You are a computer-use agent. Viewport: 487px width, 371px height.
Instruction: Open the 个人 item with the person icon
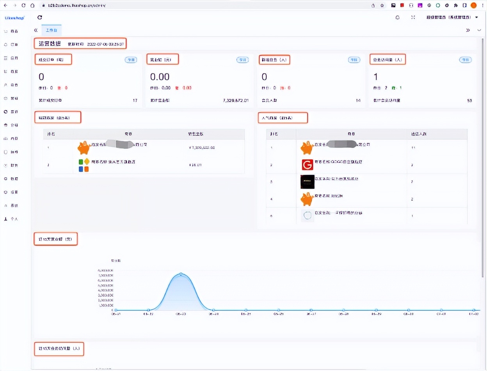pos(11,219)
